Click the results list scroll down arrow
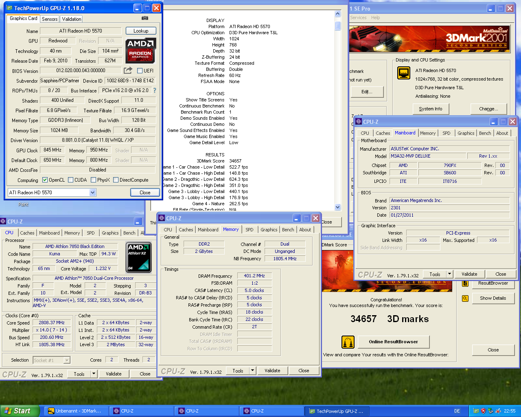 click(338, 207)
